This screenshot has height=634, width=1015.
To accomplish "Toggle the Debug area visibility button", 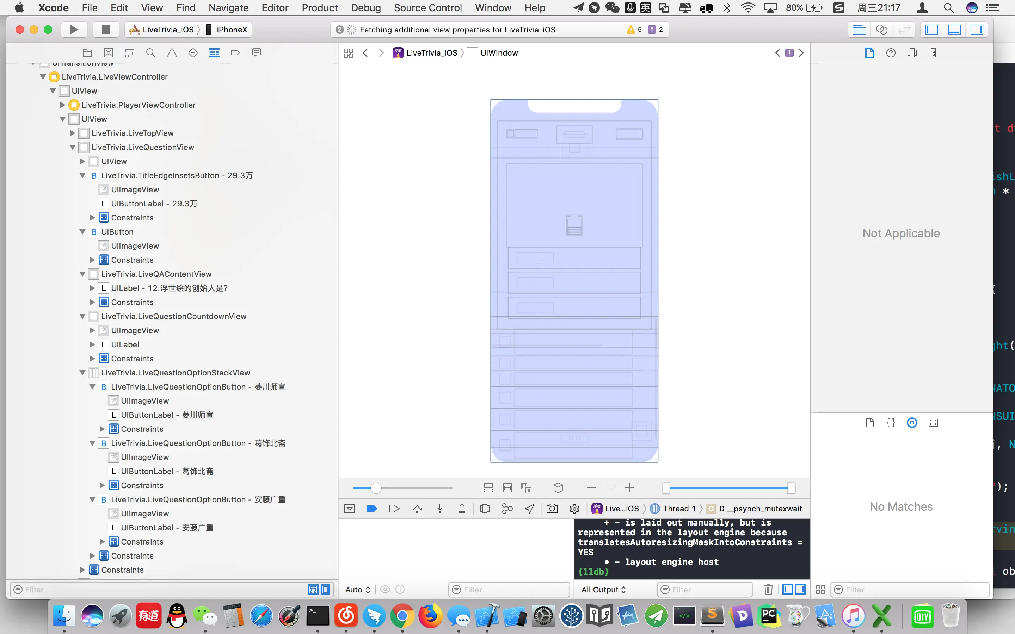I will pyautogui.click(x=954, y=29).
